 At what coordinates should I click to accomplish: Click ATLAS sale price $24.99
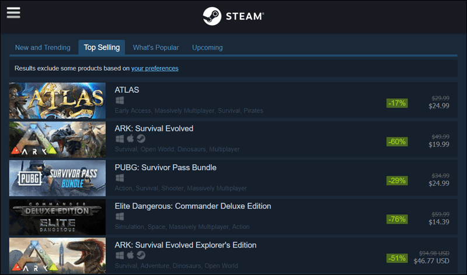coord(439,106)
